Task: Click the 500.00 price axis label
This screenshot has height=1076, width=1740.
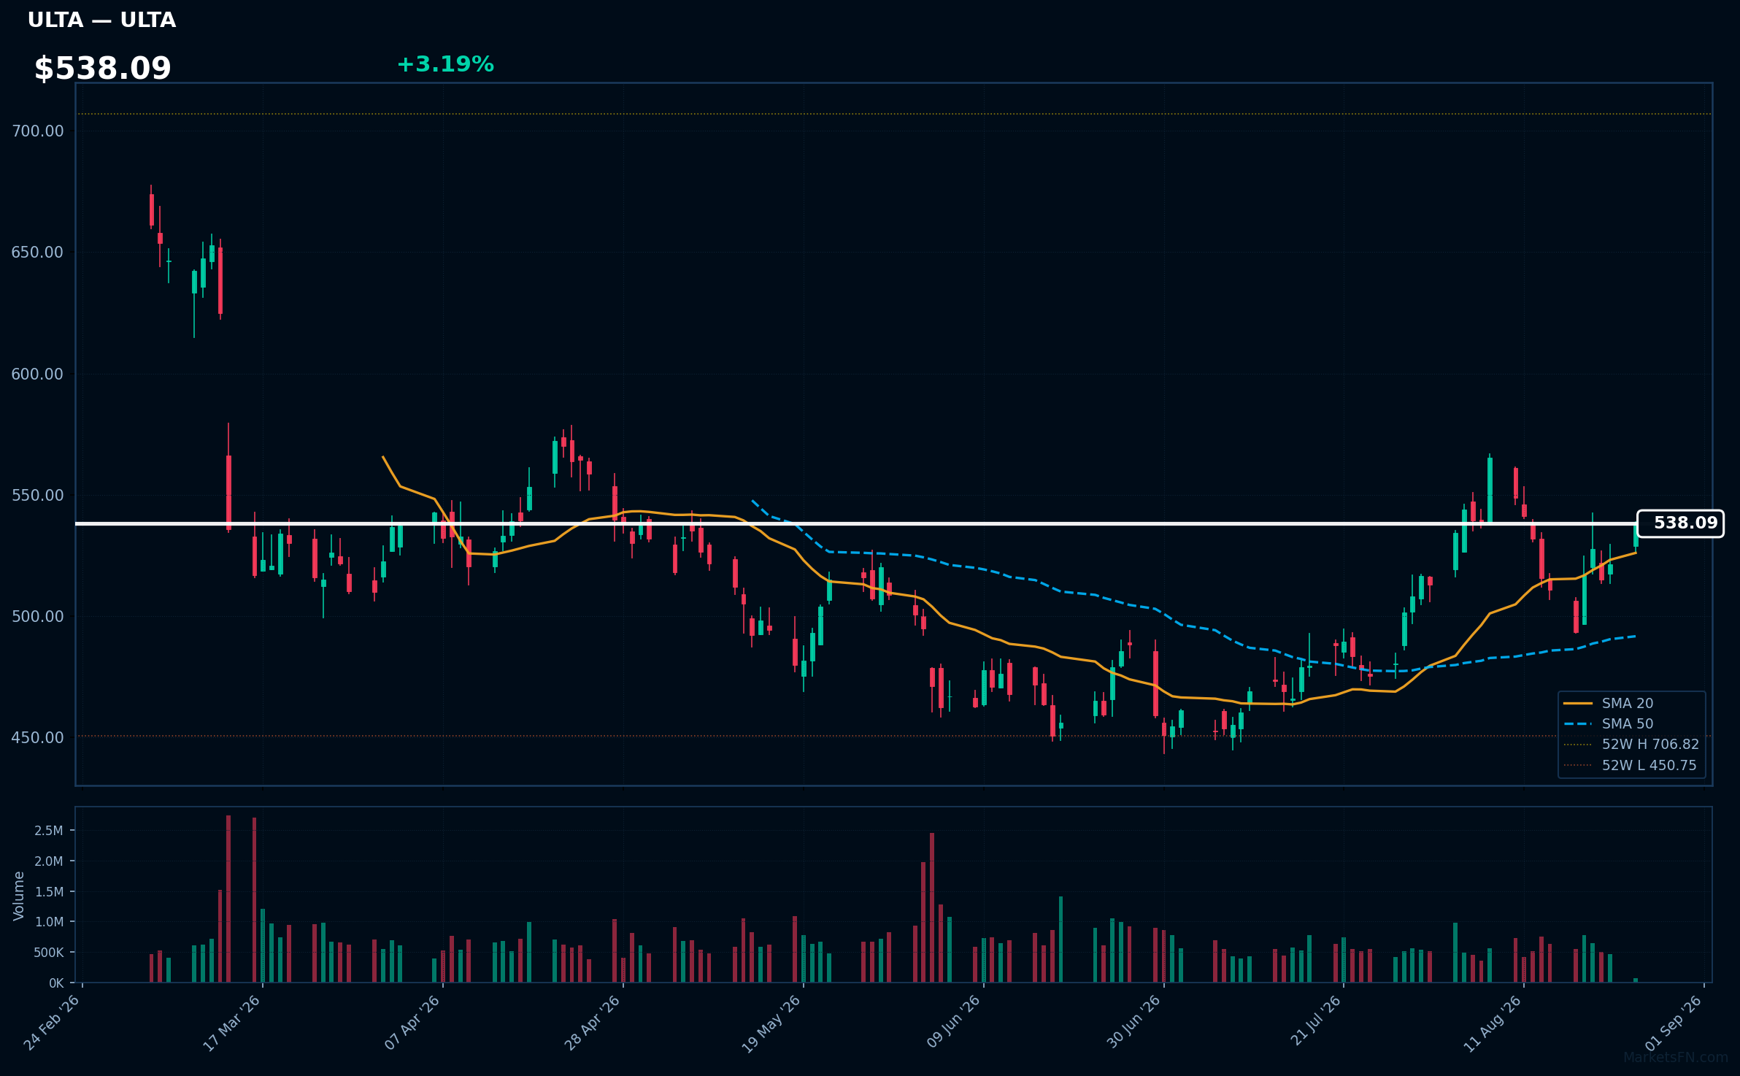Action: tap(37, 617)
